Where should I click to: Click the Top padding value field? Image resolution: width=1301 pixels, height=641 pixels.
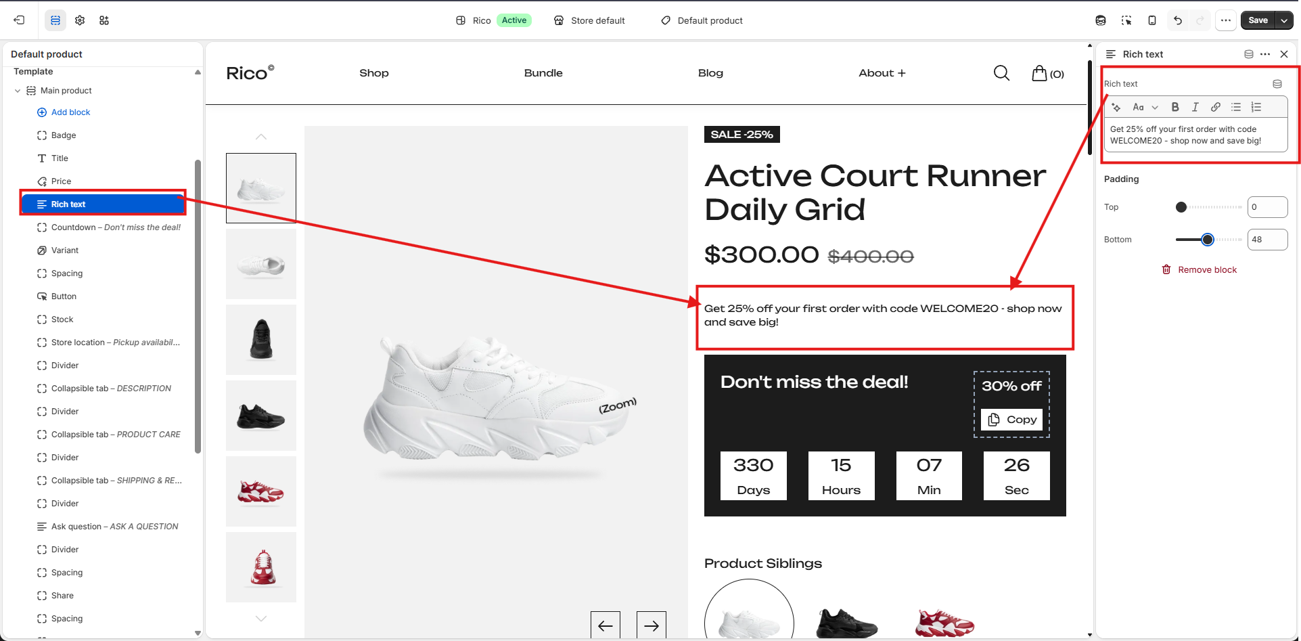(1267, 207)
